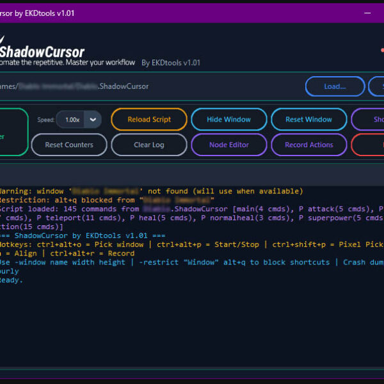Viewport: 384px width, 384px height.
Task: Click the 'Restriction: alt+q blocked' log line
Action: click(107, 200)
